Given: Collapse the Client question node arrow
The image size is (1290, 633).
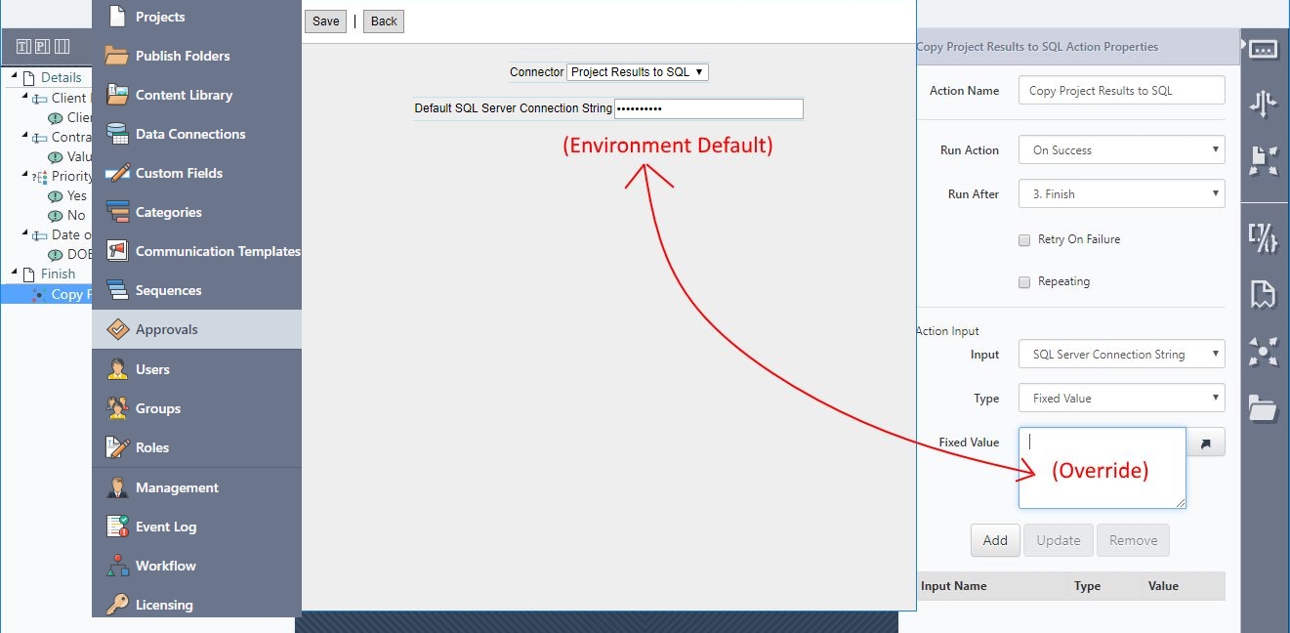Looking at the screenshot, I should pyautogui.click(x=24, y=98).
